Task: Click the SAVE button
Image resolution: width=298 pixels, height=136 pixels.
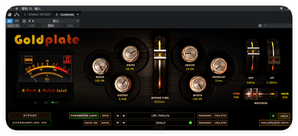Action: 105,123
